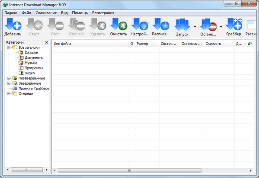Select the Музыка category folder icon
Screen dimensions: 259x178
coord(21,63)
